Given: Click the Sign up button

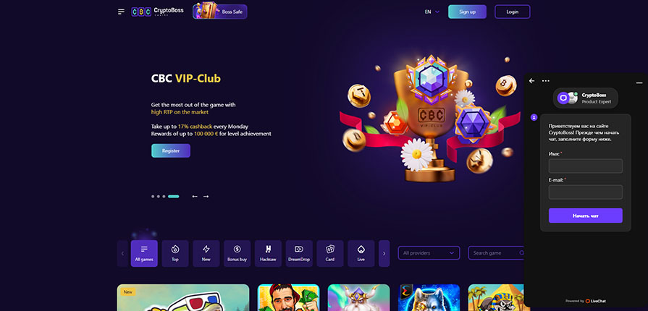Looking at the screenshot, I should [467, 12].
